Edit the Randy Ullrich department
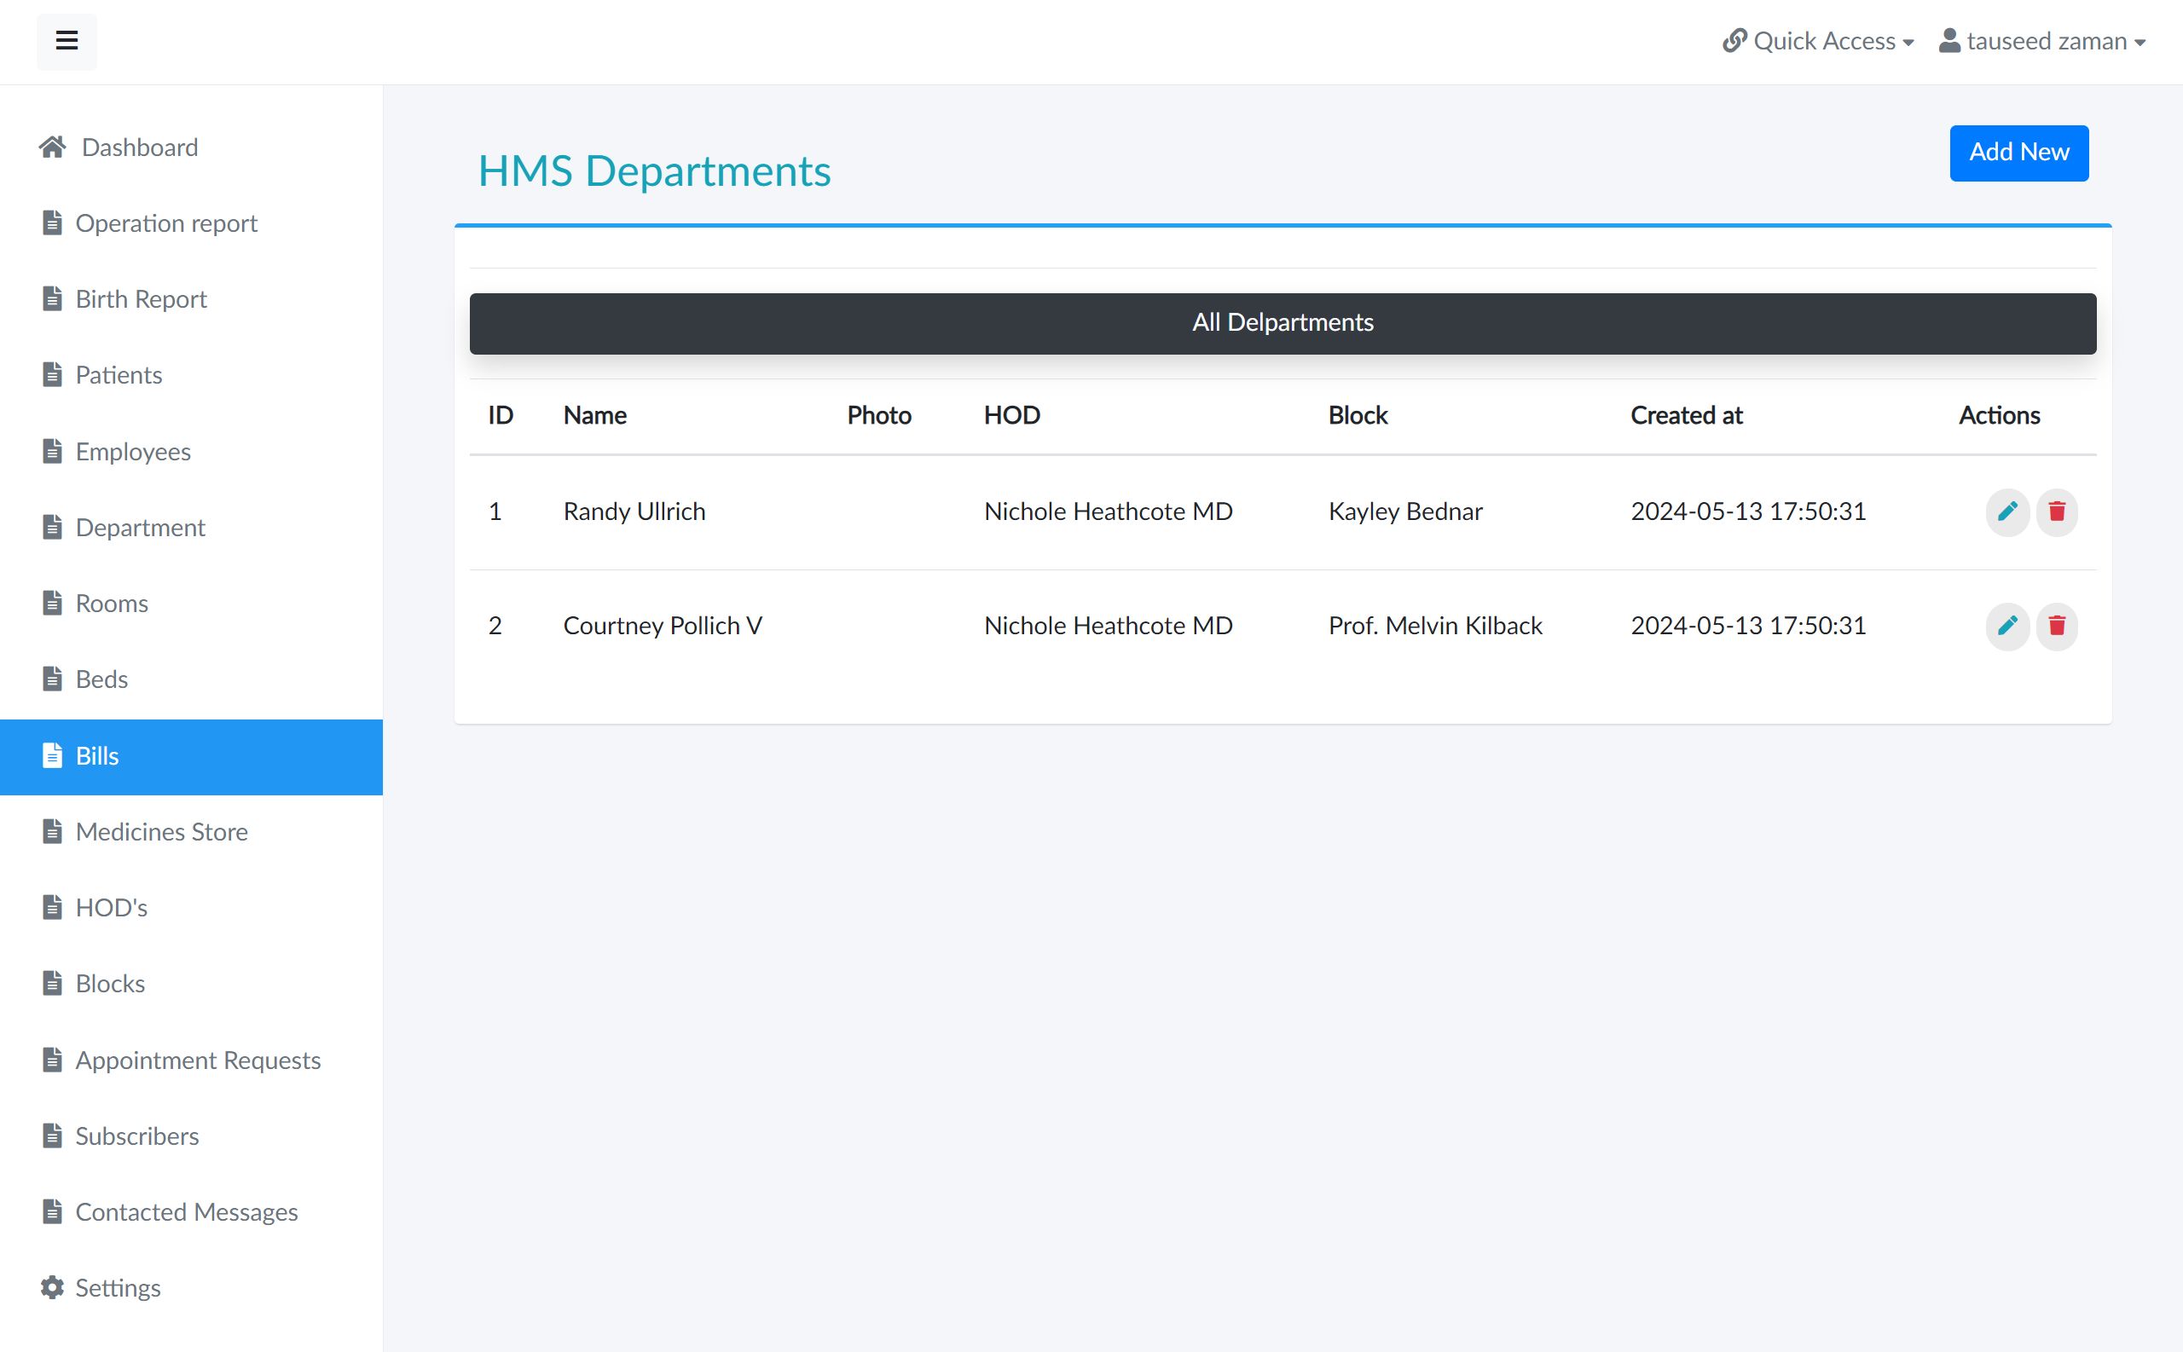This screenshot has height=1352, width=2183. coord(2006,511)
